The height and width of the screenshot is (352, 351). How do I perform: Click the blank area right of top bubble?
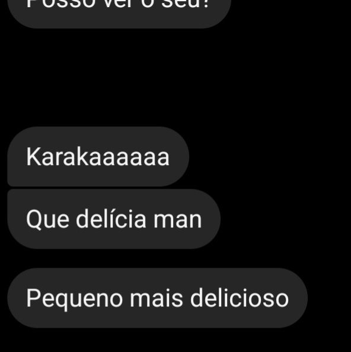coord(291,14)
